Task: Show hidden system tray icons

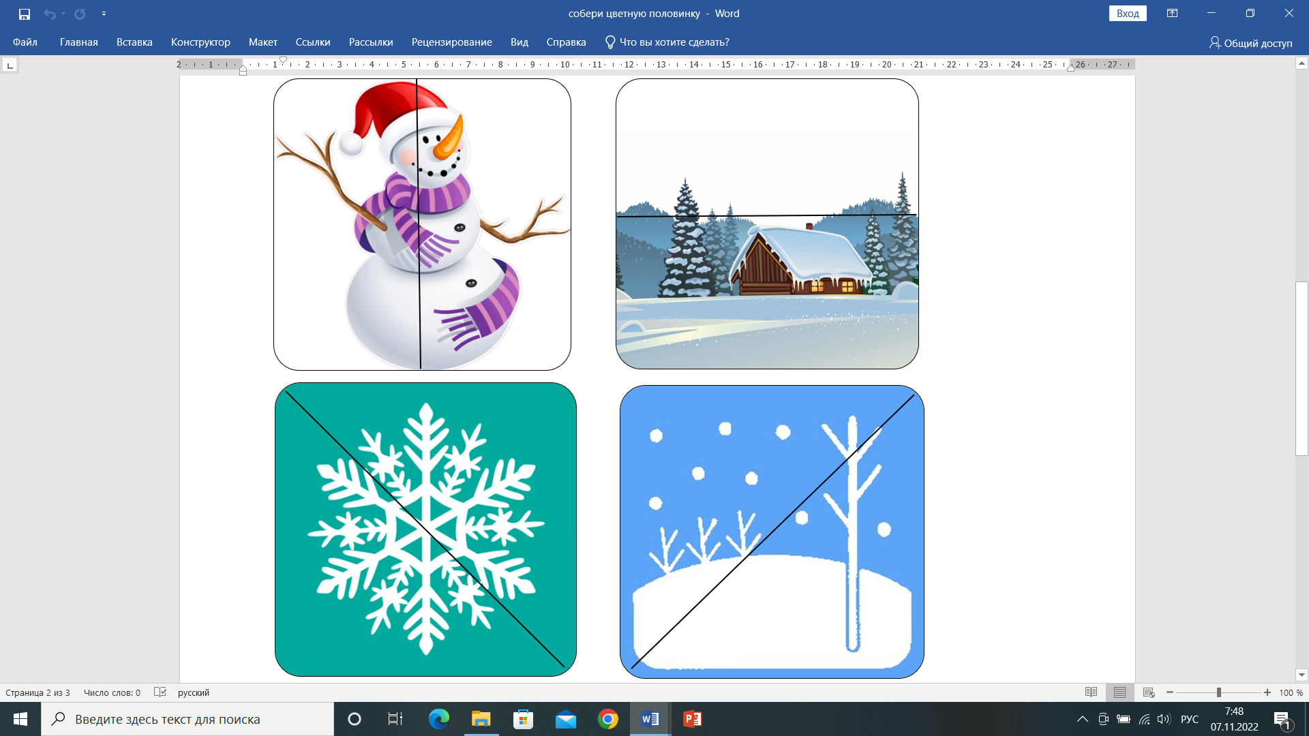Action: 1082,719
